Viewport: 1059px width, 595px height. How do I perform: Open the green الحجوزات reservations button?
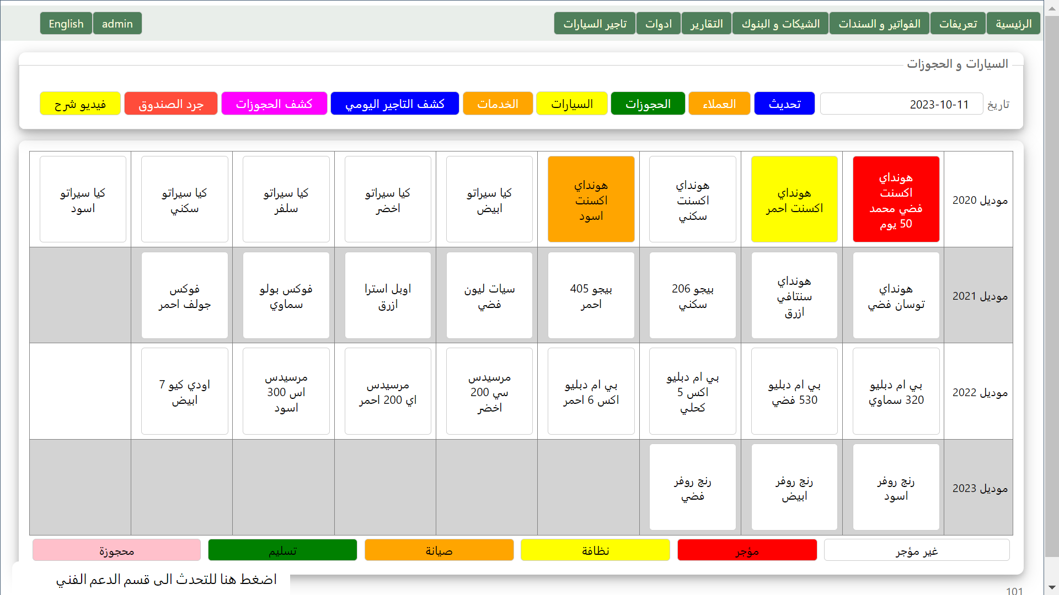point(648,104)
